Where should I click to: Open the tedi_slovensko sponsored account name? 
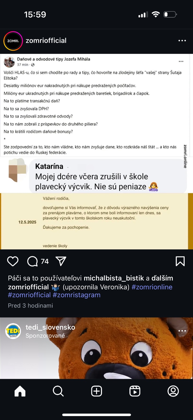pyautogui.click(x=50, y=327)
